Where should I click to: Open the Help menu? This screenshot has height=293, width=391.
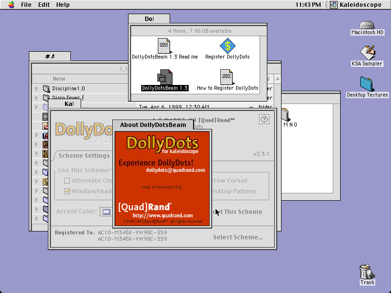pos(63,4)
